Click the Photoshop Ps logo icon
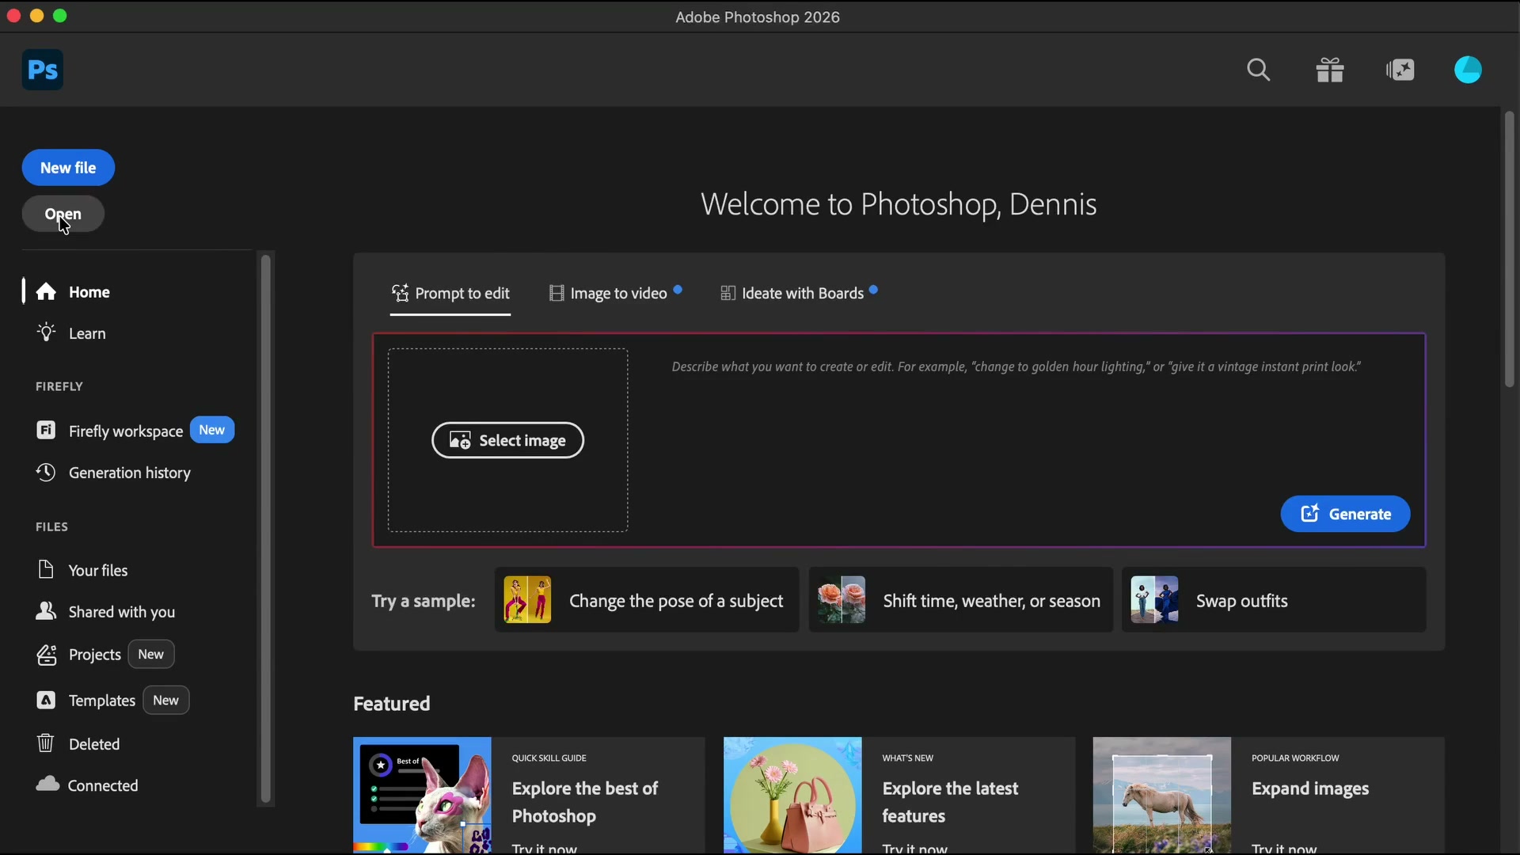Screen dimensions: 1520x855 click(x=43, y=70)
